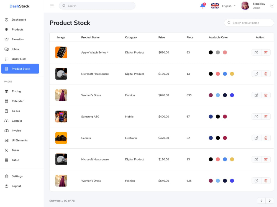
Task: Select black color for Apple Watch
Action: point(211,52)
